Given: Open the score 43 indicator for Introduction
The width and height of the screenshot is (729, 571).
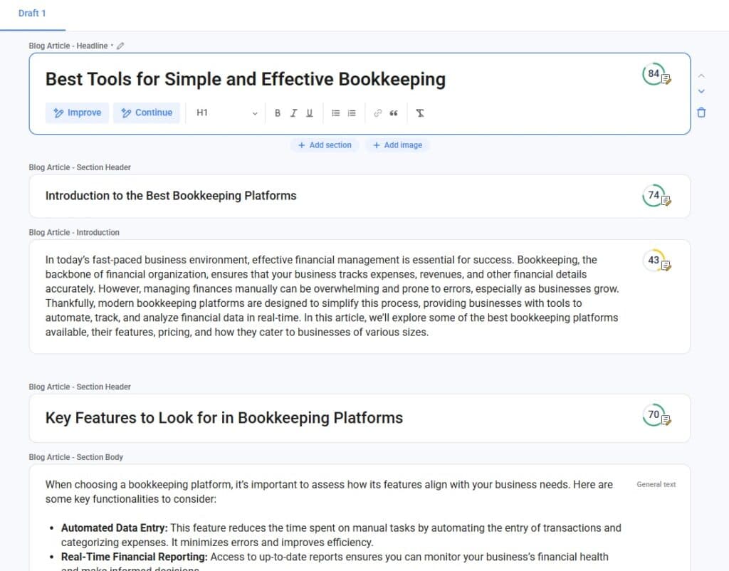Looking at the screenshot, I should (x=654, y=261).
